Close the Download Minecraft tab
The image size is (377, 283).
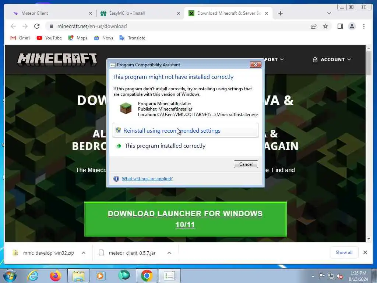267,14
